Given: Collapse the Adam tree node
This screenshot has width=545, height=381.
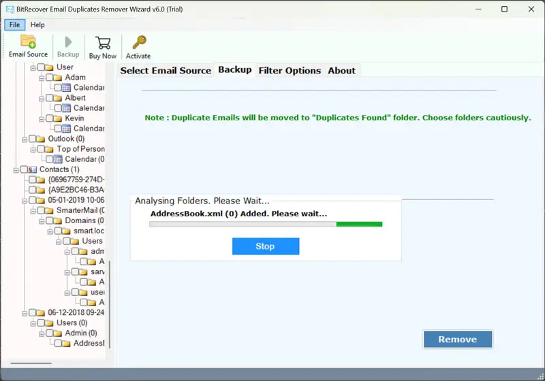Looking at the screenshot, I should point(42,78).
